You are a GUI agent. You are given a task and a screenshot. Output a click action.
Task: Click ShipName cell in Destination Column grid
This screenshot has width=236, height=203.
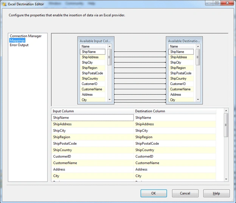tap(175, 118)
